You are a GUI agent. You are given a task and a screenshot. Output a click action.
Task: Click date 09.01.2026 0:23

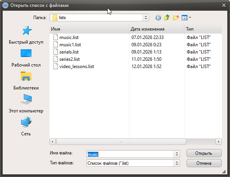146,45
